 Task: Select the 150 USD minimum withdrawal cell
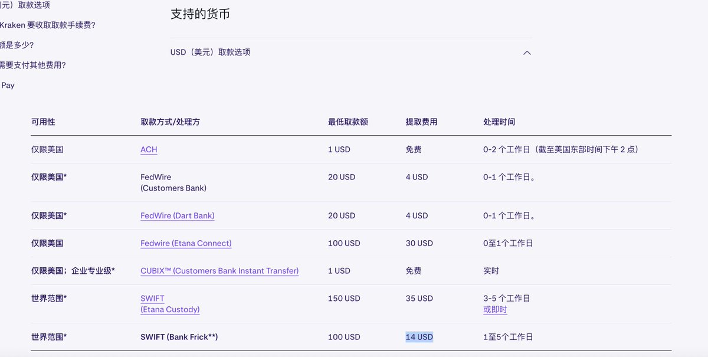pyautogui.click(x=344, y=299)
